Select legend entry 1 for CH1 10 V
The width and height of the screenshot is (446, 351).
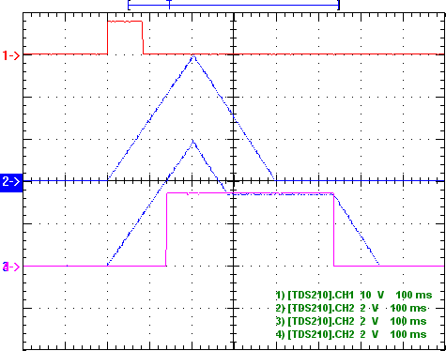354,295
